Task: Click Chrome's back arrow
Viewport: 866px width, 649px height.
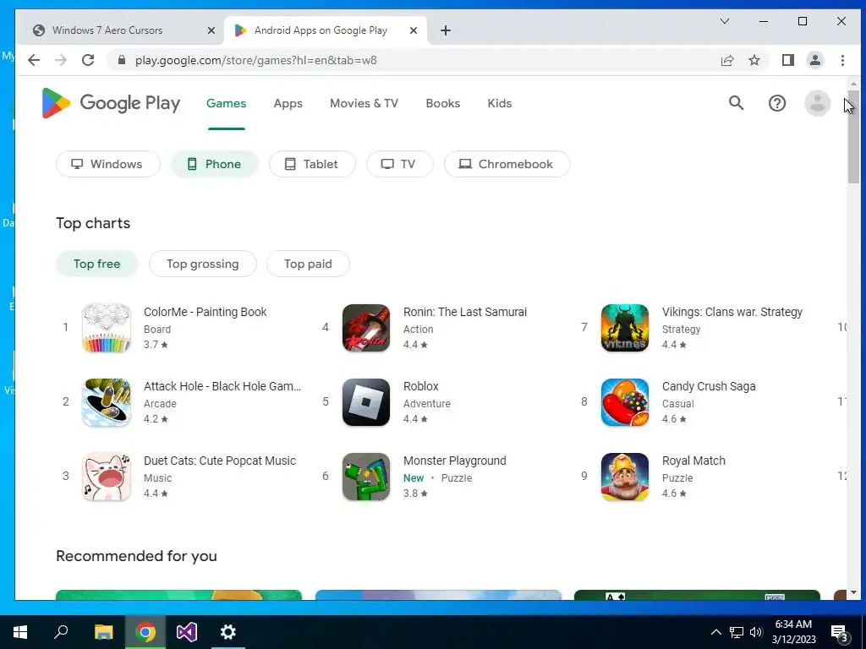Action: click(34, 60)
